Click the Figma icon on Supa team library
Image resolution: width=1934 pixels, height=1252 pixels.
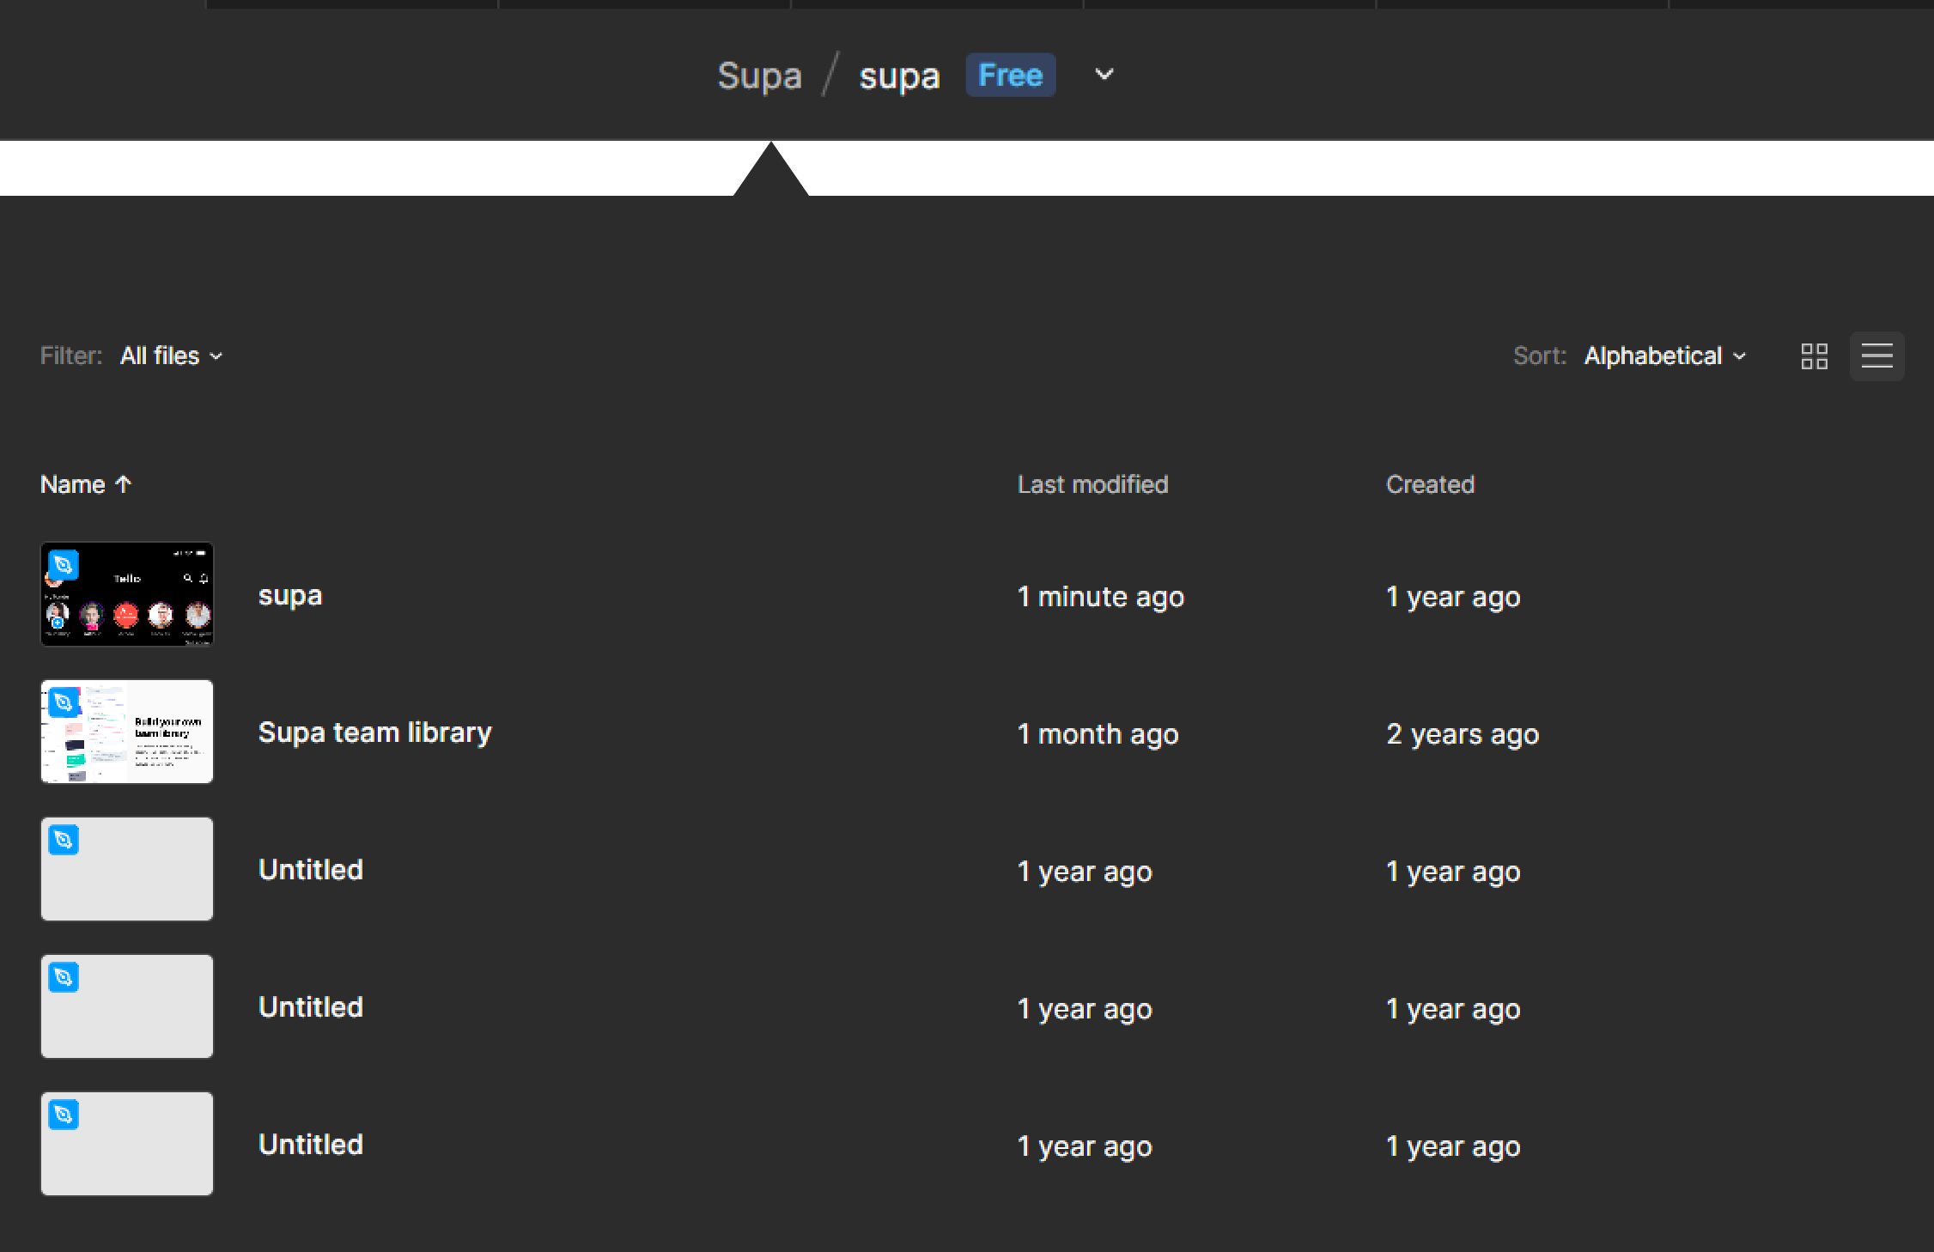click(65, 701)
